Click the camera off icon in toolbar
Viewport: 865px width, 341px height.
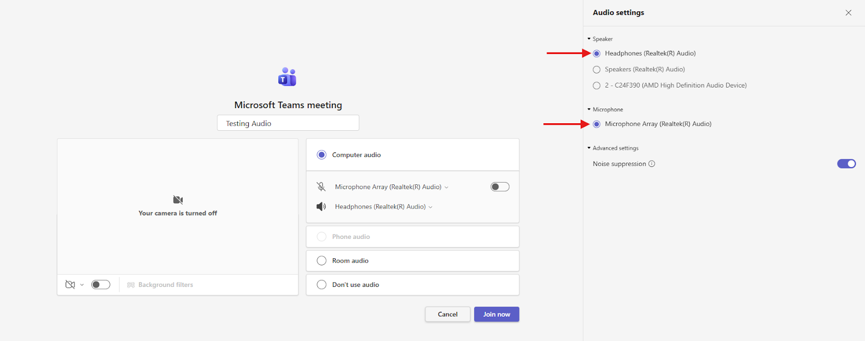click(x=70, y=285)
